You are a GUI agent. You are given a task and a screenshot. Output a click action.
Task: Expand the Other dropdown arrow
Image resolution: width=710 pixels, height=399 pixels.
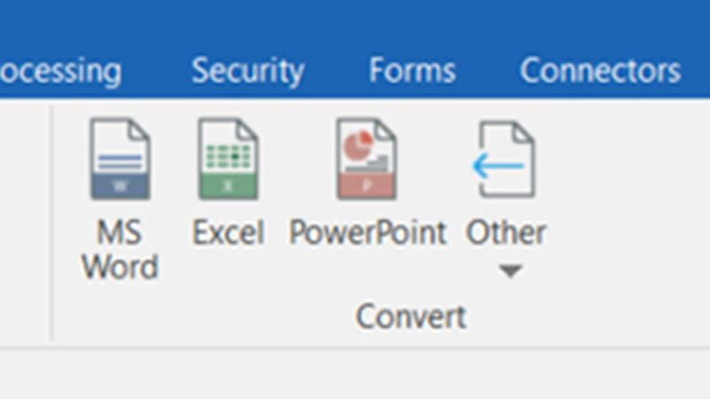pos(509,272)
